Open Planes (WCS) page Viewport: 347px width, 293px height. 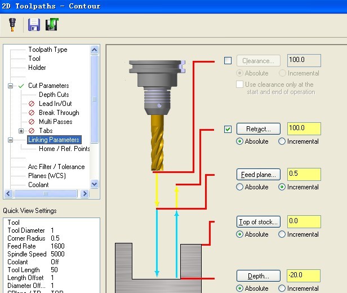(47, 176)
